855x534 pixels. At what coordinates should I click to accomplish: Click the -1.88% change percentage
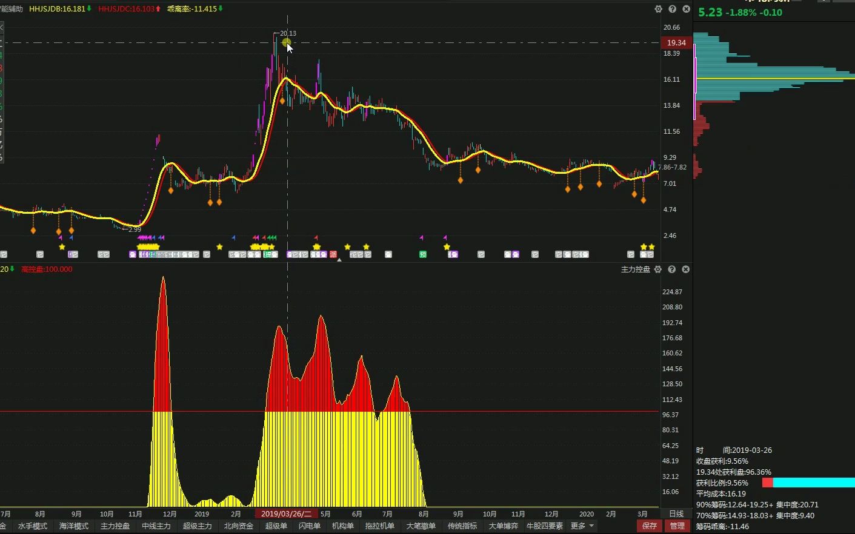pyautogui.click(x=741, y=12)
